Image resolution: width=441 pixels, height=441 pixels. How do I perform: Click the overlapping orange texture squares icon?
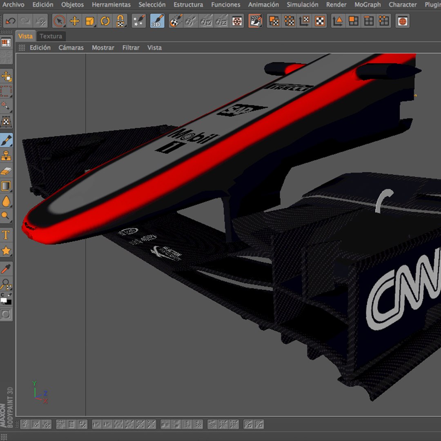pyautogui.click(x=274, y=21)
